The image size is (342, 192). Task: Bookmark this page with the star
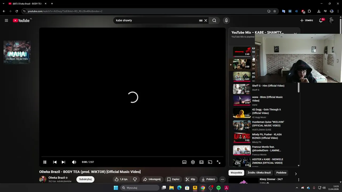(x=275, y=11)
